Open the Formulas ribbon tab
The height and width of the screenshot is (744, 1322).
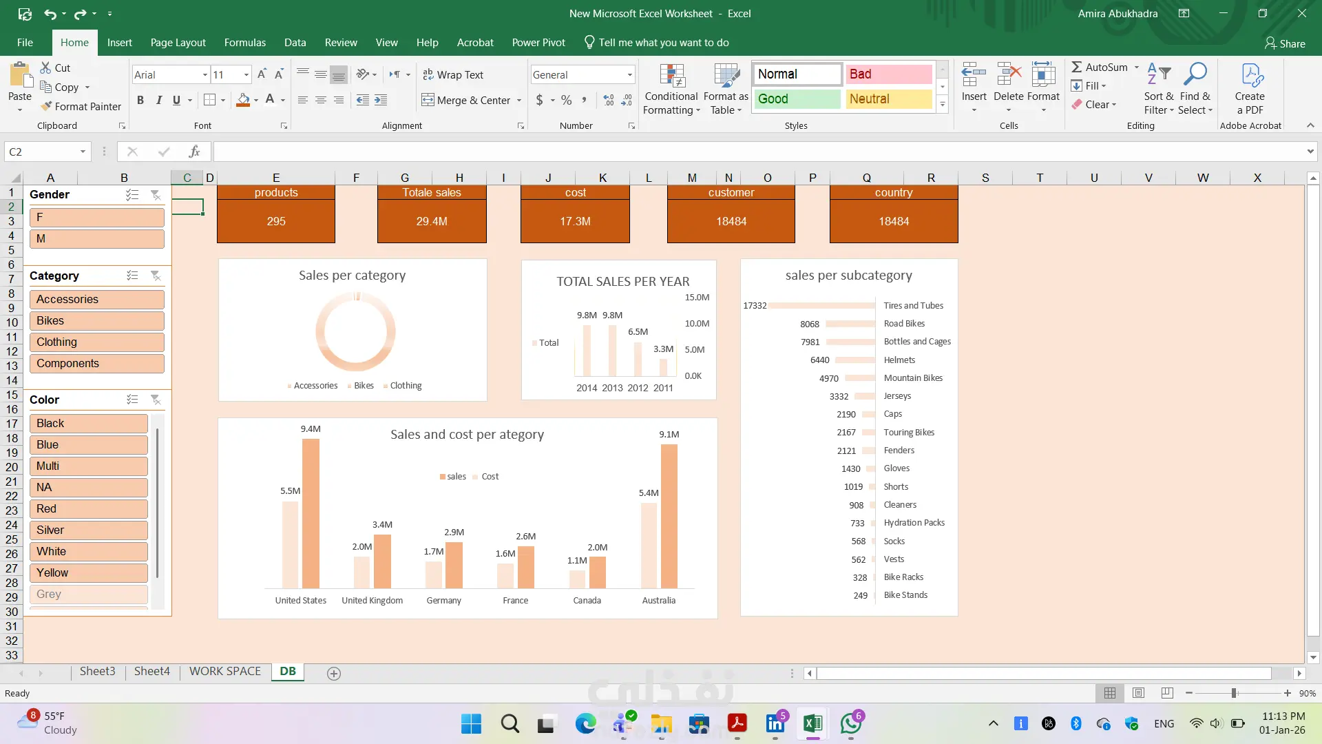(x=244, y=43)
